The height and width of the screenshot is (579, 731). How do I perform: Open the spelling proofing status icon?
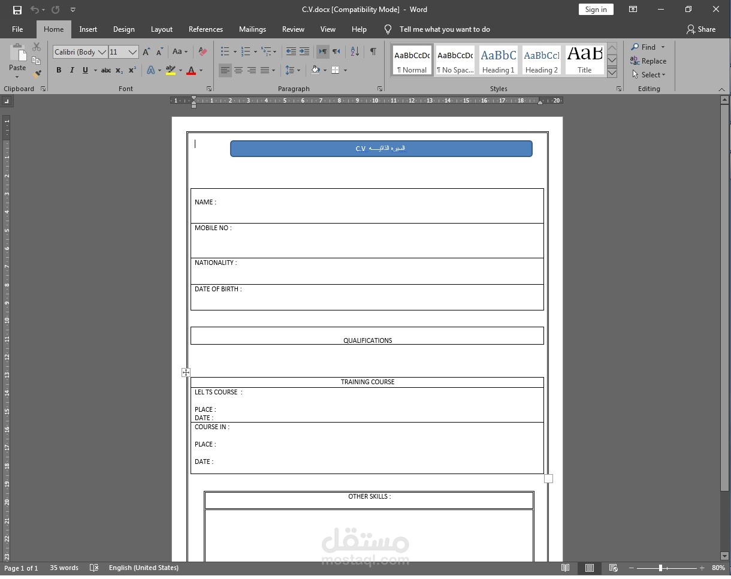point(94,568)
